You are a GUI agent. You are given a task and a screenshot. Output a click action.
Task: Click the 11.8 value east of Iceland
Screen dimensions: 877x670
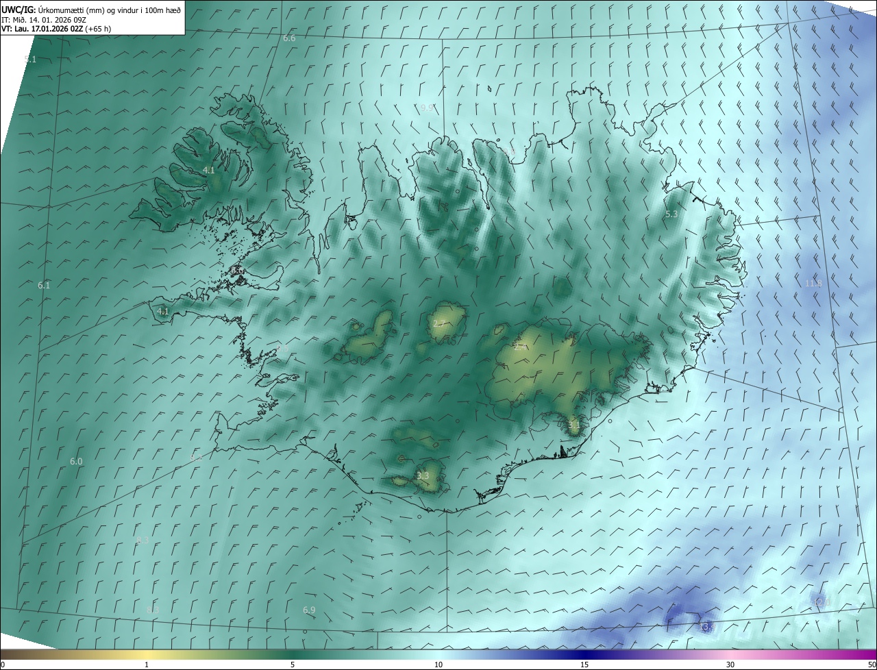click(813, 283)
